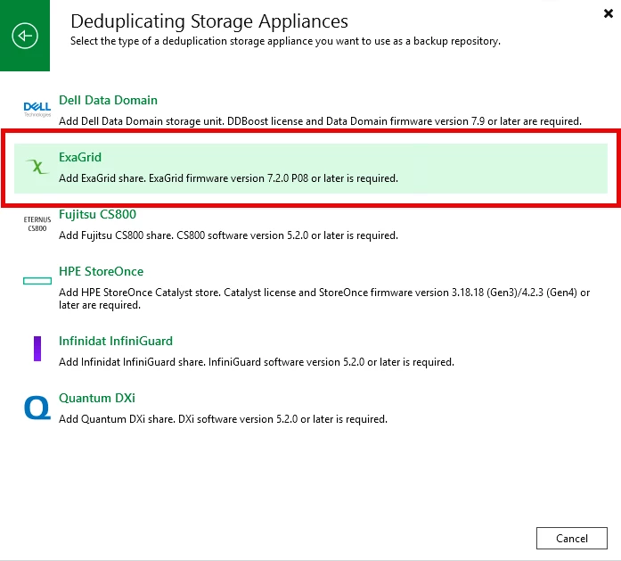
Task: Click the ExaGrid logo icon
Action: [37, 167]
